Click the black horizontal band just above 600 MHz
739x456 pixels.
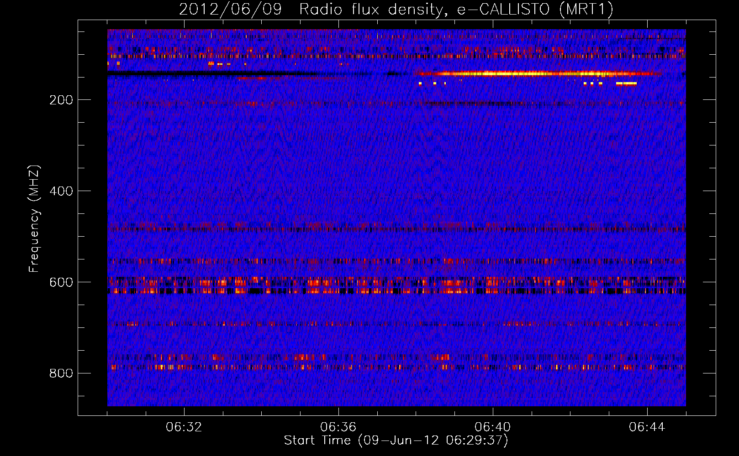(x=396, y=291)
